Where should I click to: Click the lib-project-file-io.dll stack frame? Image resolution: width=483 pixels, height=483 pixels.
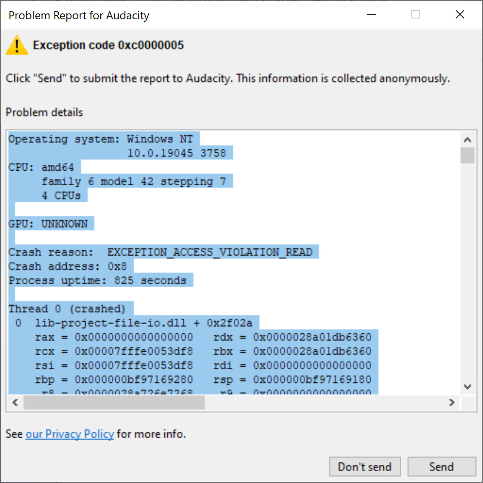click(x=134, y=323)
